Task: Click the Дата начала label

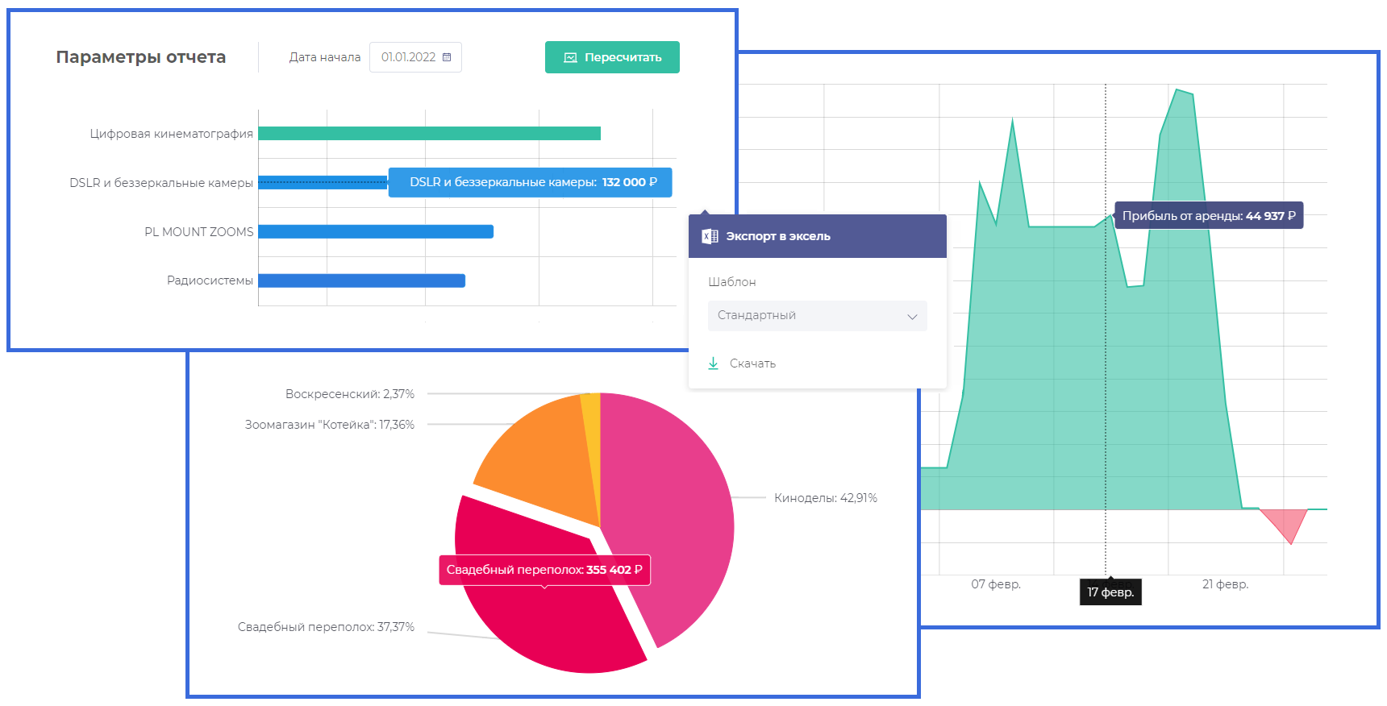Action: (325, 57)
